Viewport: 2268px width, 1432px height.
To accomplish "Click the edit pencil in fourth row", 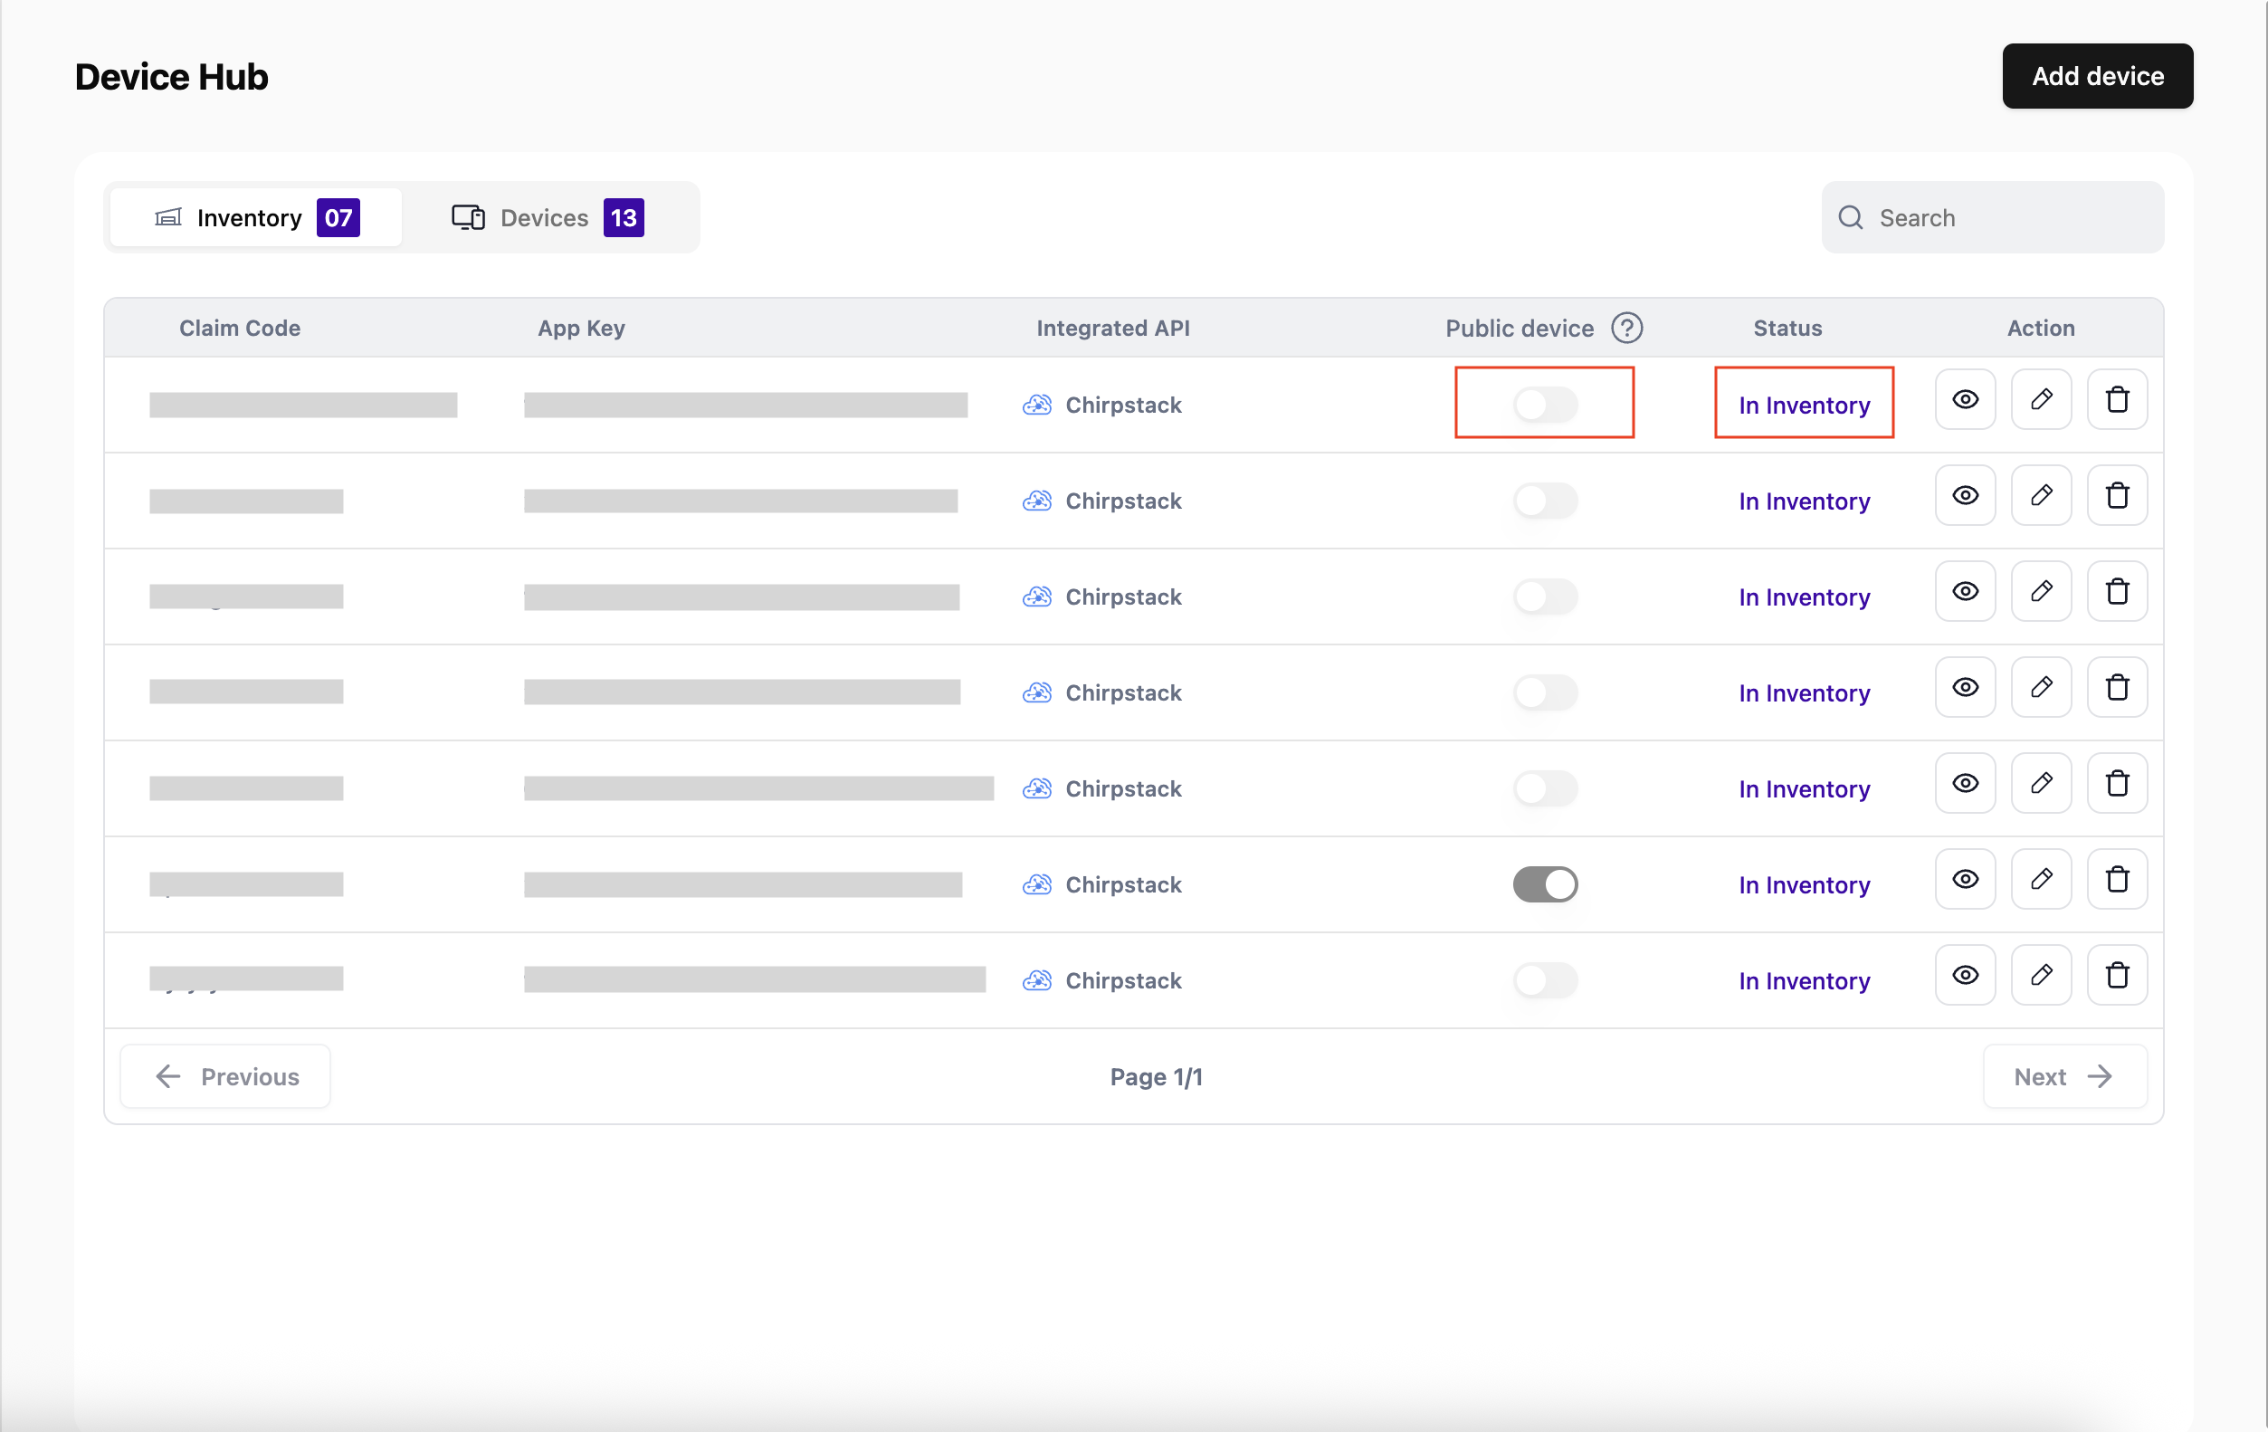I will 2041,687.
